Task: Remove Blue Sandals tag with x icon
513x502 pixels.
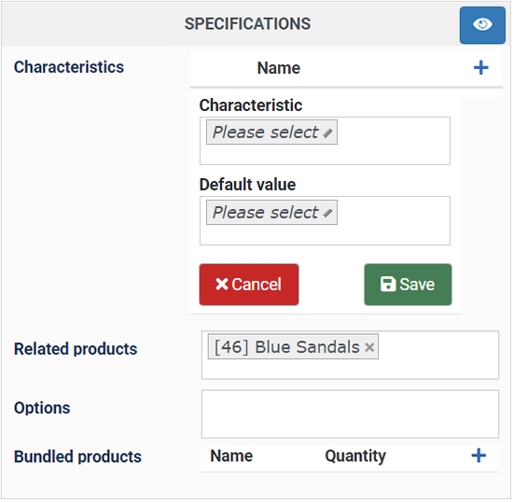Action: coord(369,347)
